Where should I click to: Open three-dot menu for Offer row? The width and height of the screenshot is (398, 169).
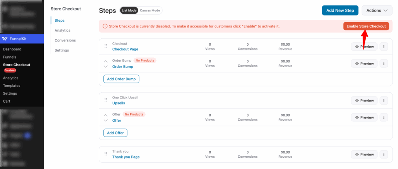[x=384, y=117]
